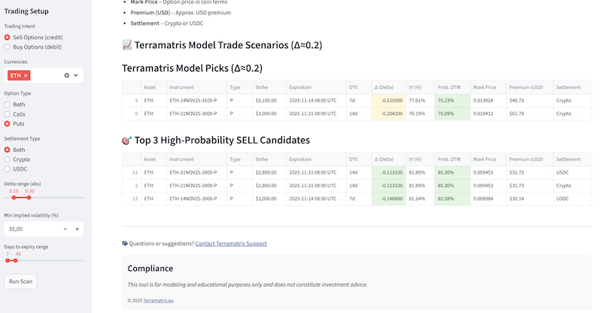Decrease min implied volatility with minus

point(65,229)
